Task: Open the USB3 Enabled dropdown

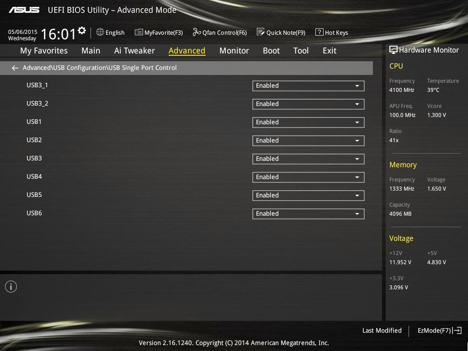Action: tap(308, 159)
